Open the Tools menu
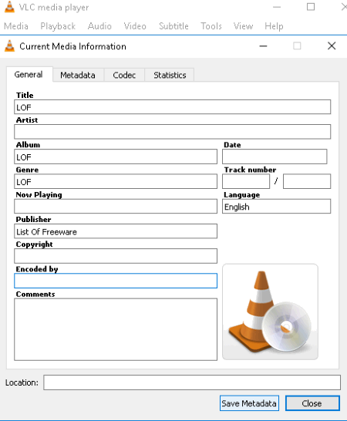The width and height of the screenshot is (347, 421). pos(211,26)
